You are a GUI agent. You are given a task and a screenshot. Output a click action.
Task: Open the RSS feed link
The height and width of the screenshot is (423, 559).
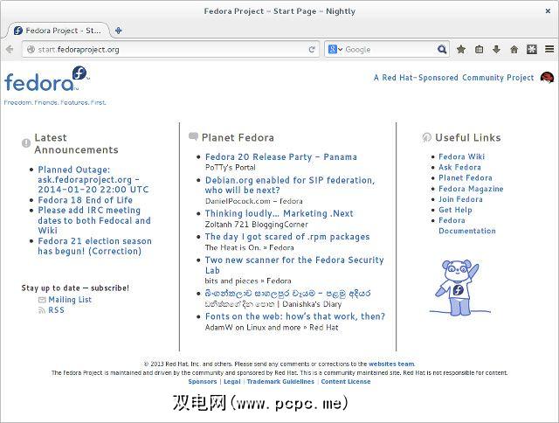56,310
